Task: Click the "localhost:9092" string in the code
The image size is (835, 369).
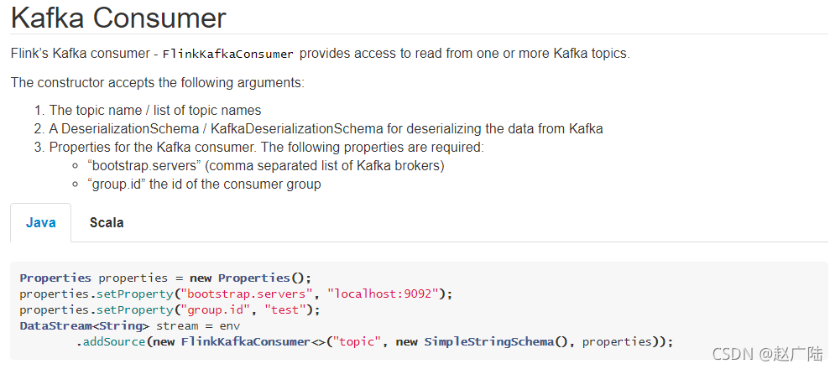Action: click(x=385, y=294)
